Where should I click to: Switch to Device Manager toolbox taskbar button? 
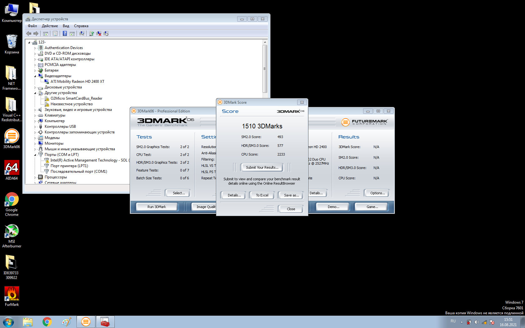coord(105,322)
